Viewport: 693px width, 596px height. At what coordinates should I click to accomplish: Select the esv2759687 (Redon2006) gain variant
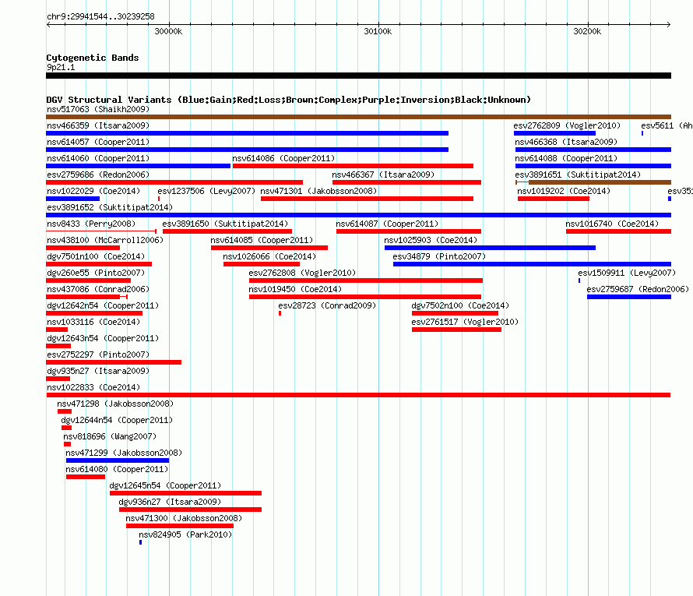pos(629,297)
